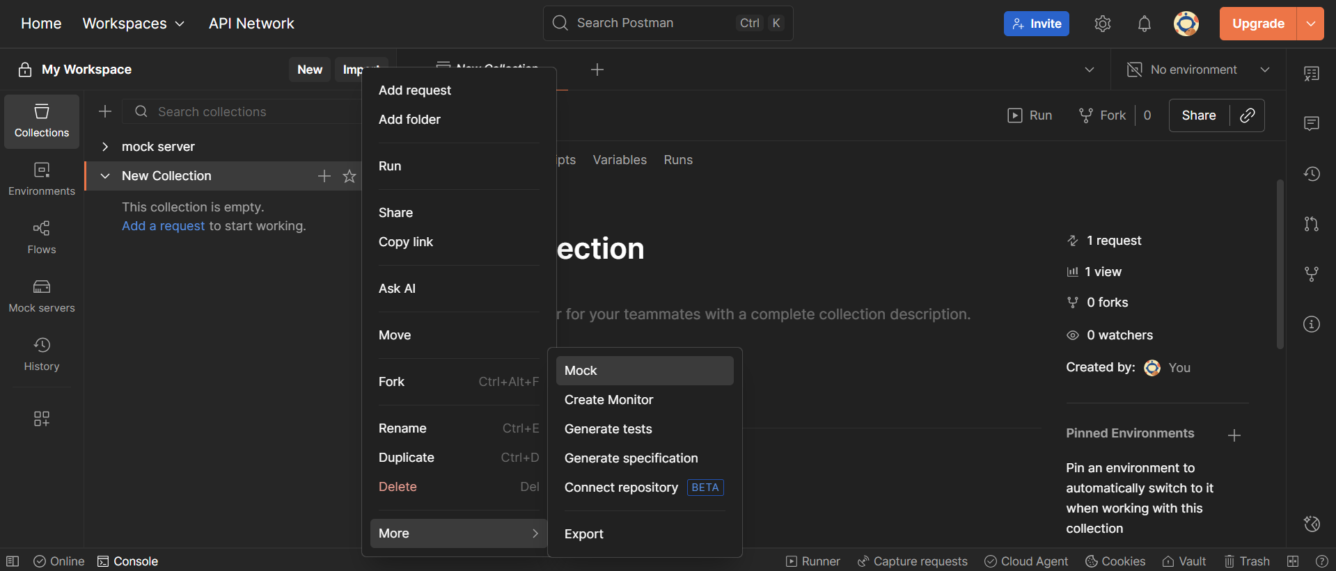
Task: Open the No environment selector
Action: pyautogui.click(x=1199, y=70)
